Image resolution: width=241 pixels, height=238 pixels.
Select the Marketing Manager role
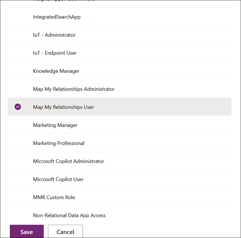pyautogui.click(x=55, y=125)
